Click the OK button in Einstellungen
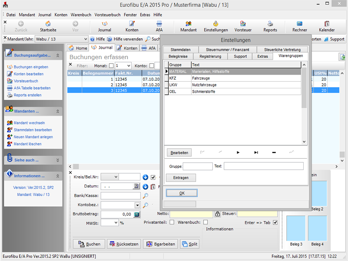This screenshot has width=348, height=261. 182,193
